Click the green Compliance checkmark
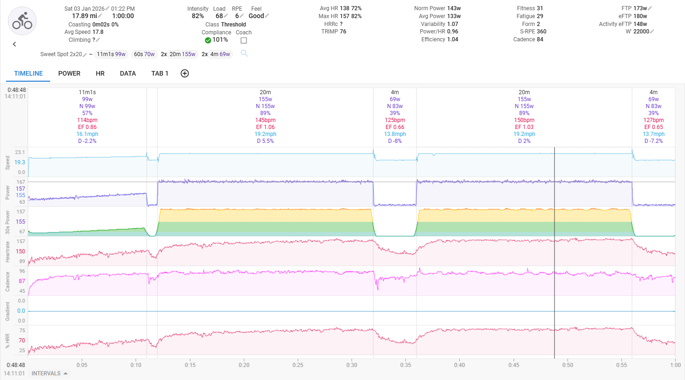 pos(208,40)
